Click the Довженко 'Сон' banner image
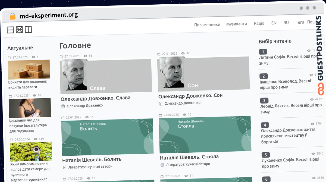The width and height of the screenshot is (326, 182). [x=203, y=73]
